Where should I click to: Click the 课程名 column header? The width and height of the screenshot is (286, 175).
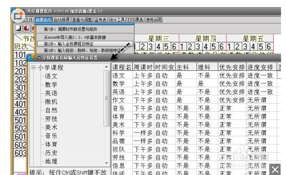pyautogui.click(x=122, y=67)
